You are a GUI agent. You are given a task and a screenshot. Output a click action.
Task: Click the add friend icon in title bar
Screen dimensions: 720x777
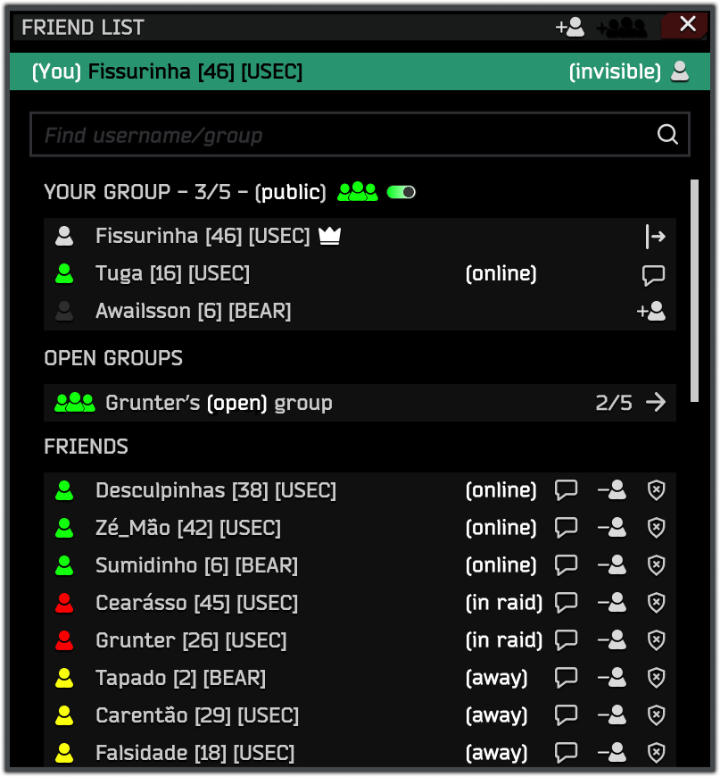[570, 27]
